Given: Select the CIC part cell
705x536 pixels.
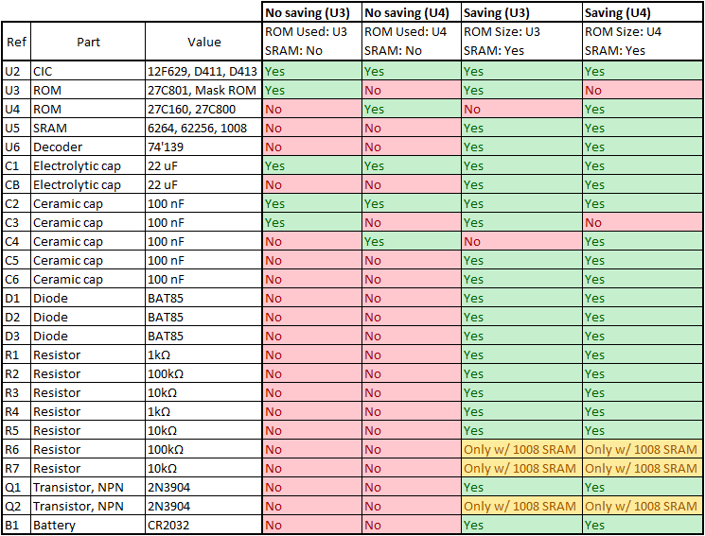Looking at the screenshot, I should (x=88, y=71).
